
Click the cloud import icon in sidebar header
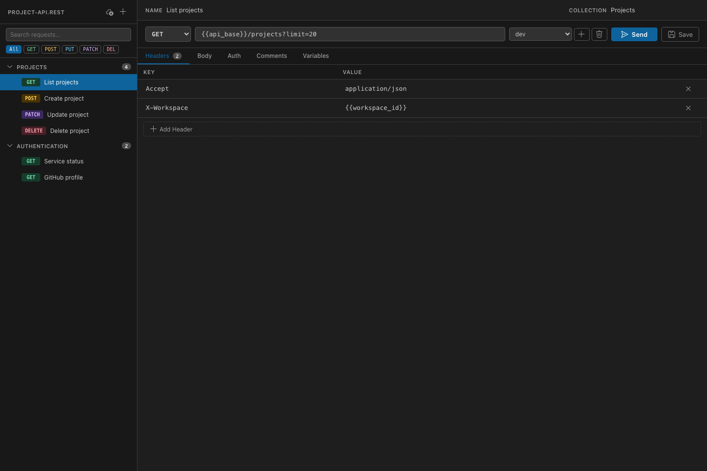click(110, 12)
